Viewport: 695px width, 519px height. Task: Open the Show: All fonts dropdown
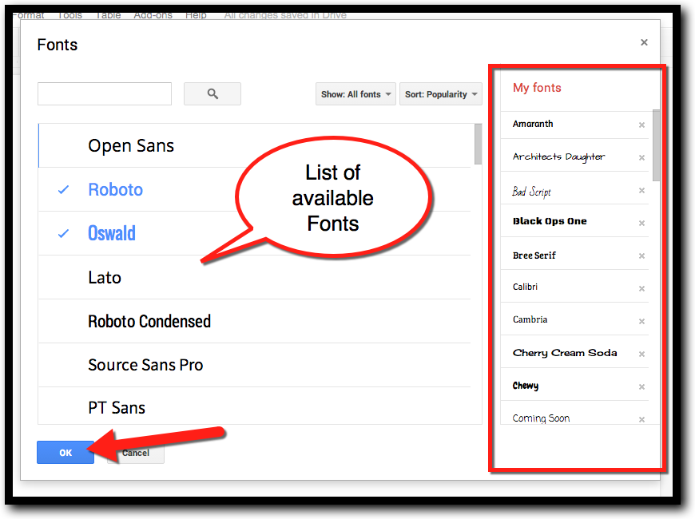coord(355,94)
